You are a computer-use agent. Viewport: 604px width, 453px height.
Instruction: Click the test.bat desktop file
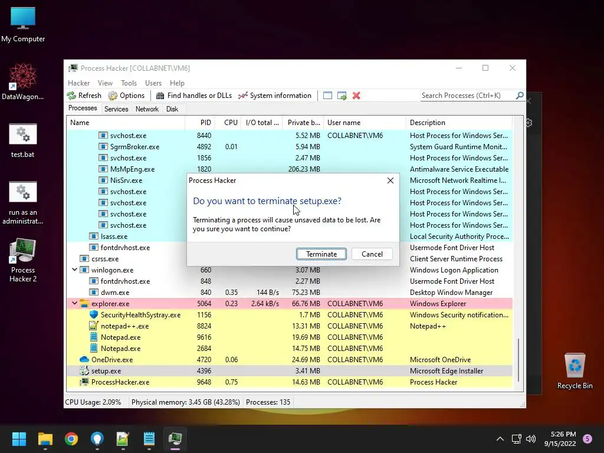23,140
